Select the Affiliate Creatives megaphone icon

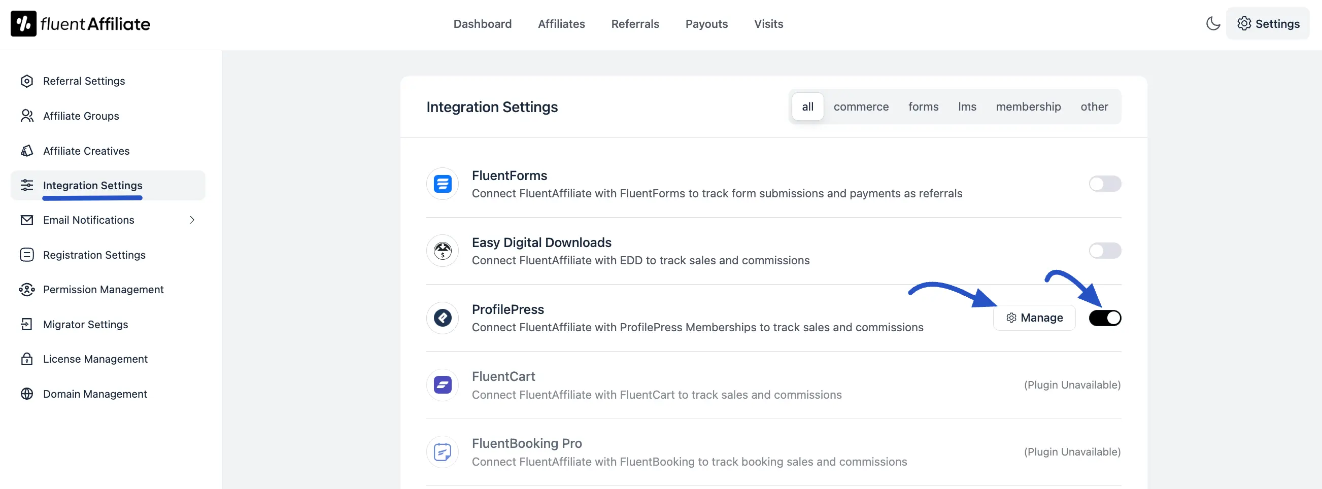[x=27, y=151]
